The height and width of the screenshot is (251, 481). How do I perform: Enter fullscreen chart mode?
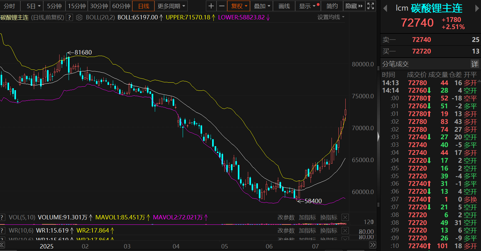click(x=370, y=6)
